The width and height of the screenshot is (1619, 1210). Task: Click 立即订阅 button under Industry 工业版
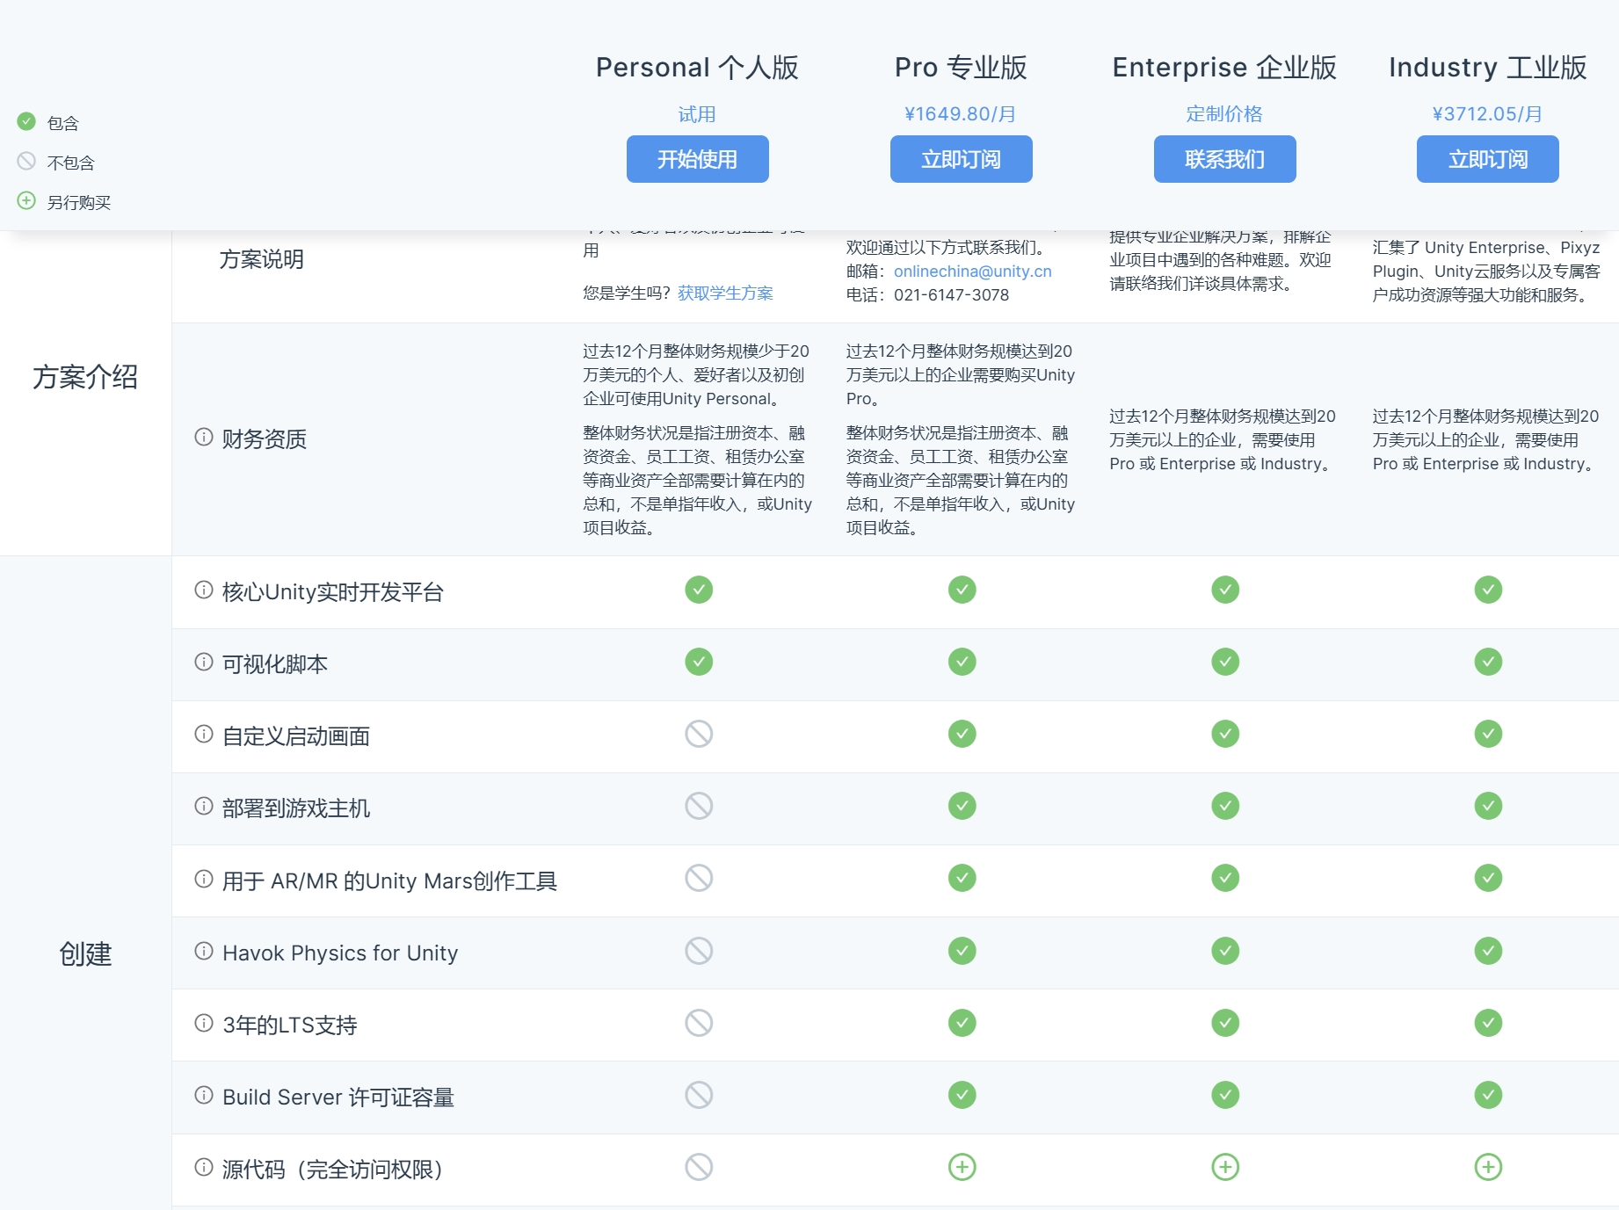pyautogui.click(x=1487, y=159)
